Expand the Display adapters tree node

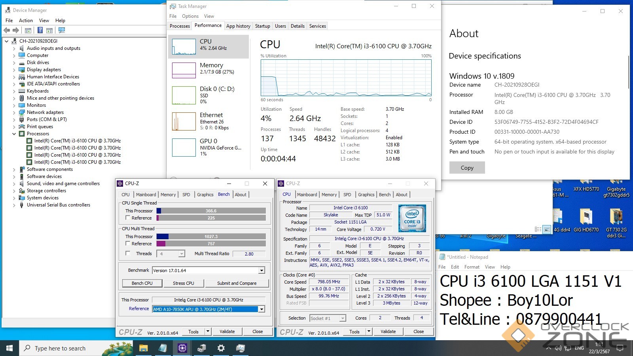(x=14, y=70)
